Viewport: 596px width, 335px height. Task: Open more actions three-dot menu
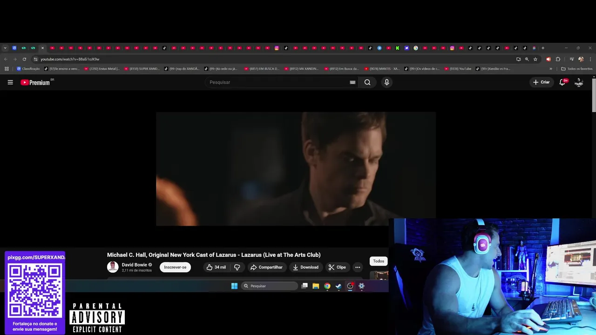point(358,267)
